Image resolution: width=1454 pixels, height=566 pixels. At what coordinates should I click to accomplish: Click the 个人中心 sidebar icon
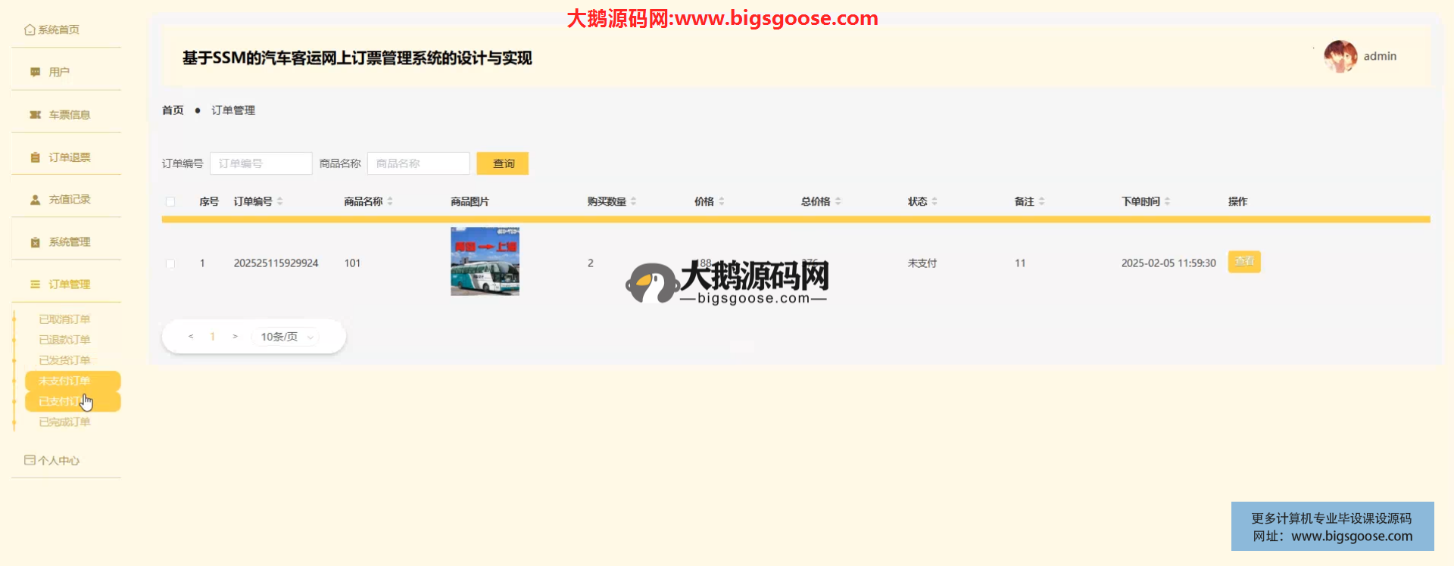pyautogui.click(x=30, y=460)
